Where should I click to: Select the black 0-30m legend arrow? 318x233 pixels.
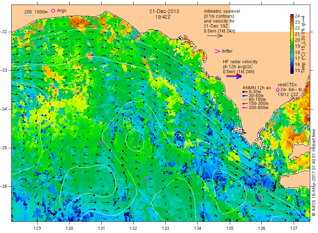click(245, 92)
